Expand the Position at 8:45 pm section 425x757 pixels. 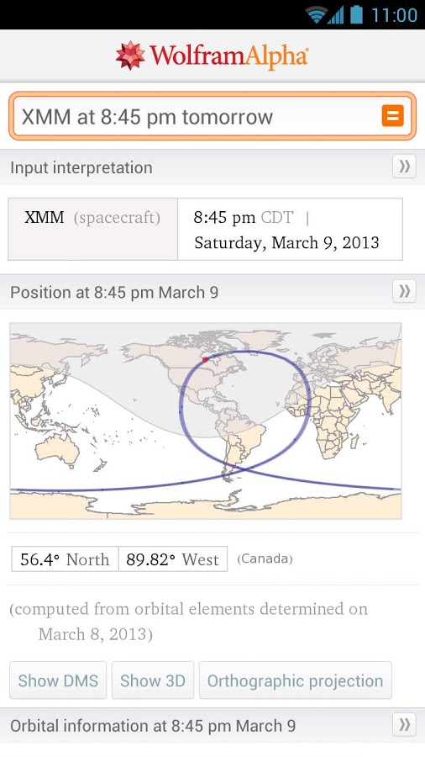point(404,292)
